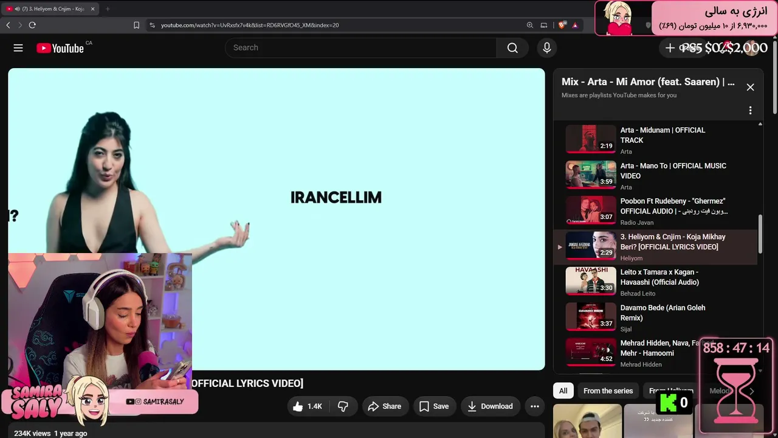Click the main video player
Image resolution: width=778 pixels, height=438 pixels.
pos(277,219)
